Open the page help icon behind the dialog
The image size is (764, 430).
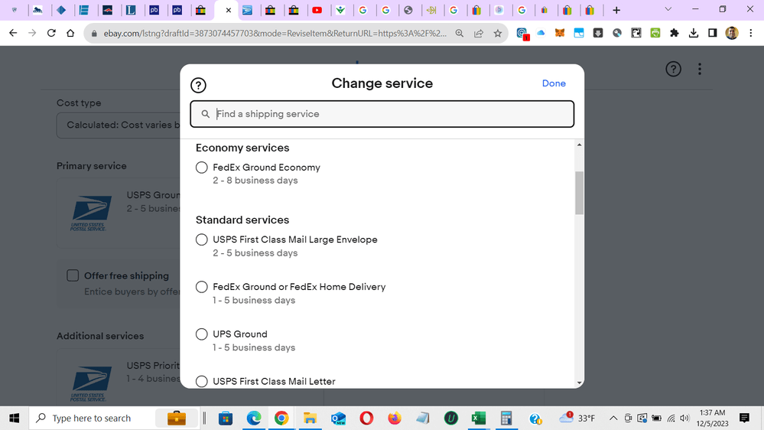click(673, 69)
